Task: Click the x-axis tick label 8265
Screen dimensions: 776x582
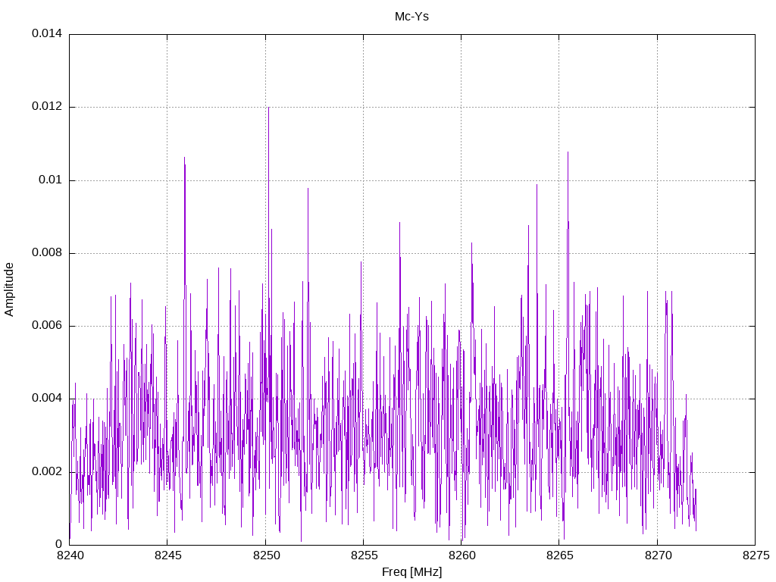Action: tap(560, 555)
